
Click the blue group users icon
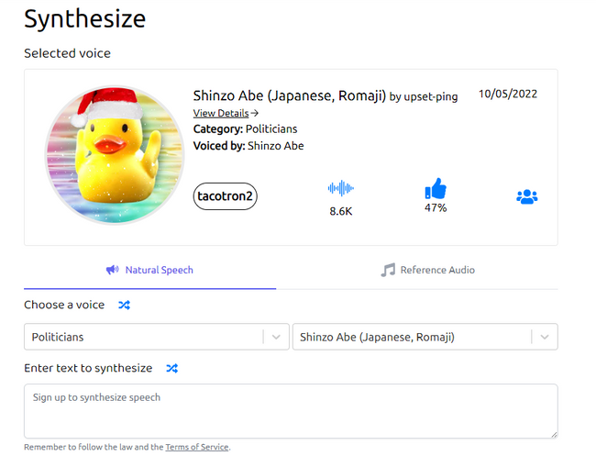click(527, 197)
